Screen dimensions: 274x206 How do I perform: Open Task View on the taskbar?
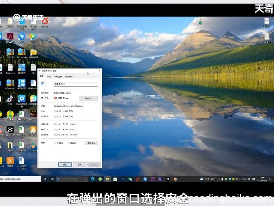tap(52, 179)
